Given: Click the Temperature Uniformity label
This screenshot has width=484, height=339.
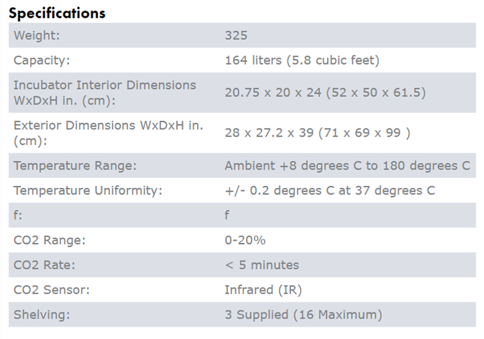Looking at the screenshot, I should (88, 190).
